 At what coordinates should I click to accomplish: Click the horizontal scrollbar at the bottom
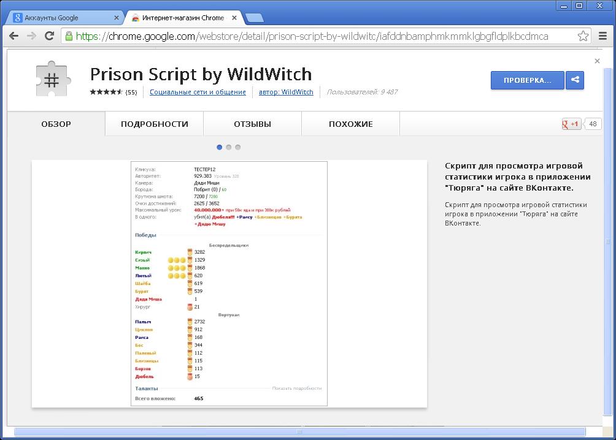click(300, 432)
